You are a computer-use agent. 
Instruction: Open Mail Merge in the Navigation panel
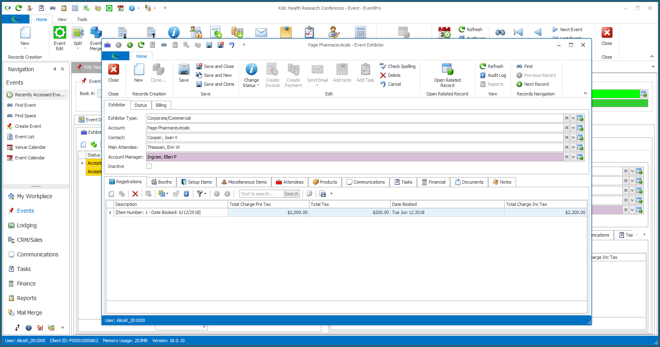click(x=25, y=313)
